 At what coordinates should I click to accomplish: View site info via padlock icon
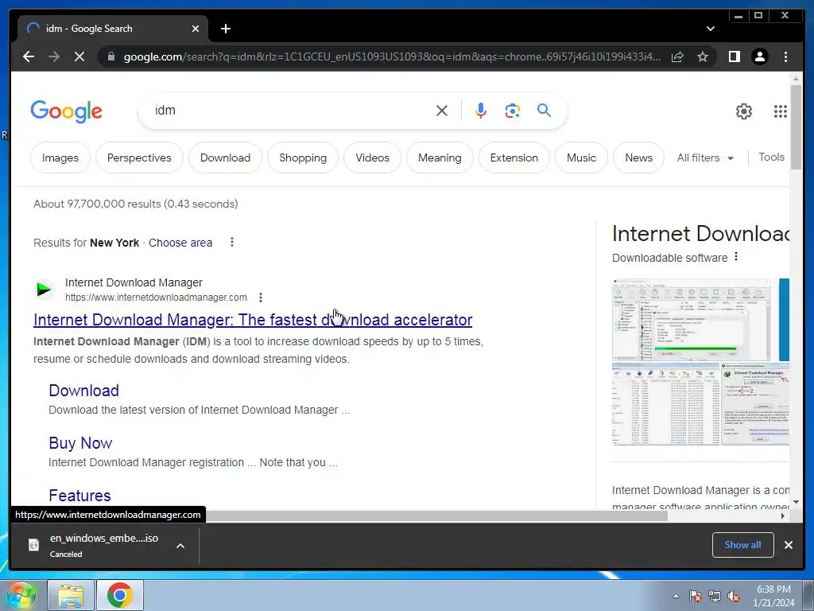coord(110,56)
